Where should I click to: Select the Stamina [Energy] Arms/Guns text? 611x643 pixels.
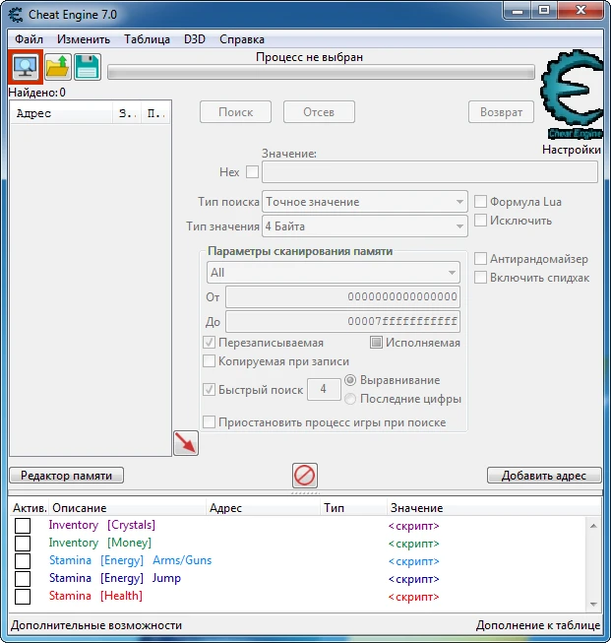tap(130, 560)
